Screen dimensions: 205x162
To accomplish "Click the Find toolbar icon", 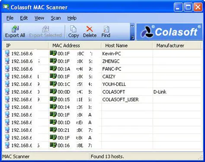I will (106, 29).
